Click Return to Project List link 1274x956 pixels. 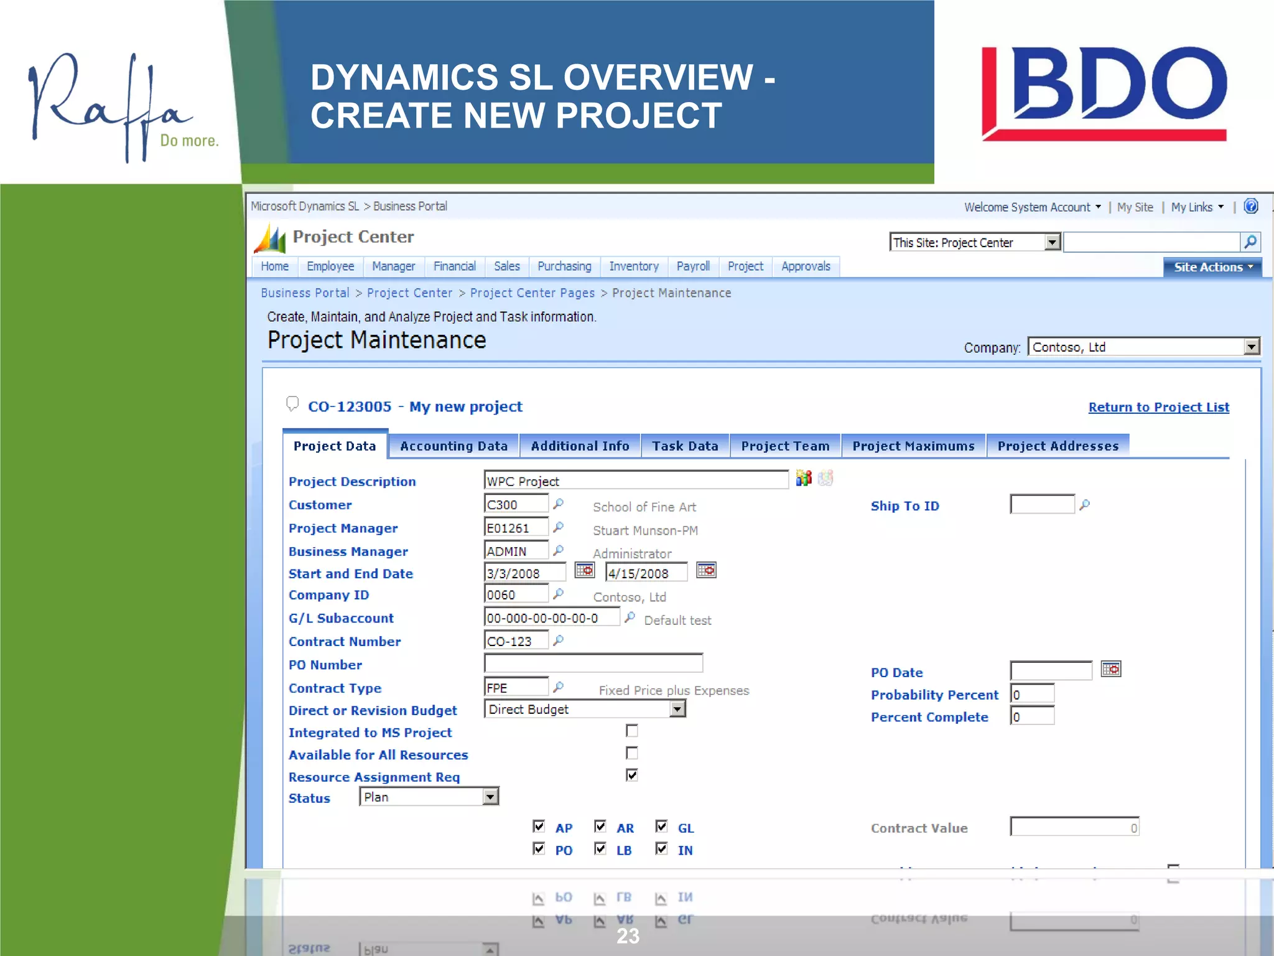click(1159, 407)
